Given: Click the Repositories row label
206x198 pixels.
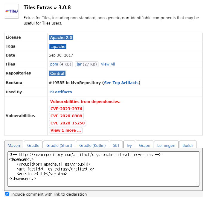Looking at the screenshot, I should click(x=18, y=73).
